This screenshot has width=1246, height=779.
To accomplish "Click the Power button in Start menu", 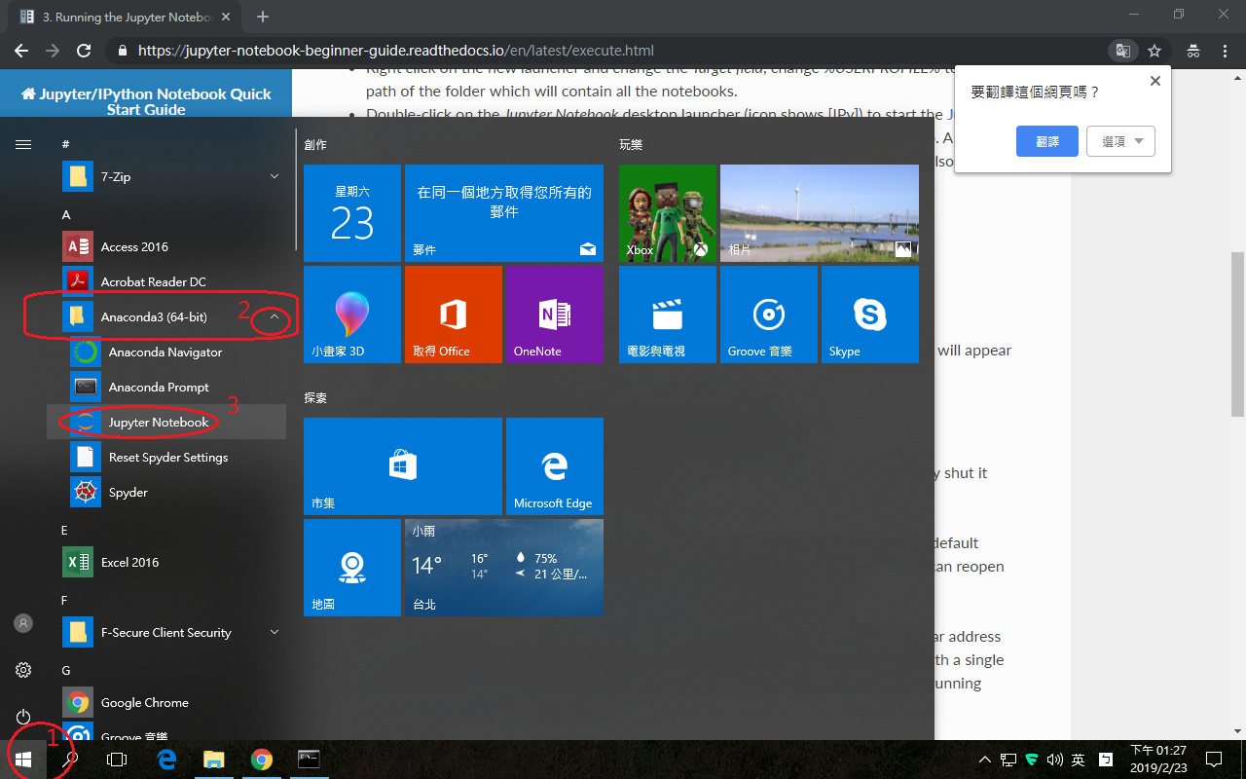I will click(x=23, y=717).
